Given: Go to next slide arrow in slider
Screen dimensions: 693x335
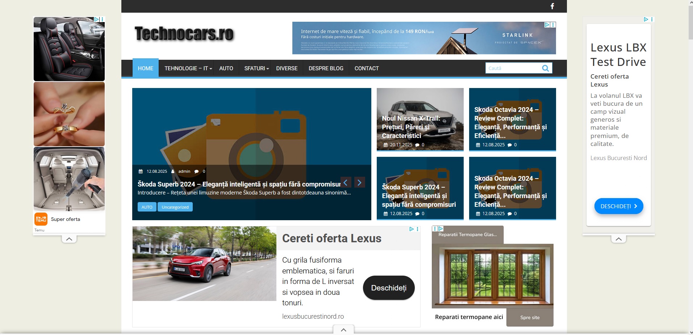Looking at the screenshot, I should click(x=359, y=183).
